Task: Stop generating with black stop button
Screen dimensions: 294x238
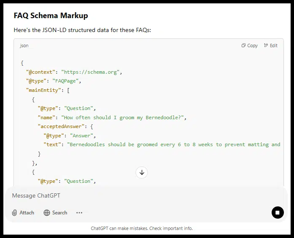Action: click(278, 213)
